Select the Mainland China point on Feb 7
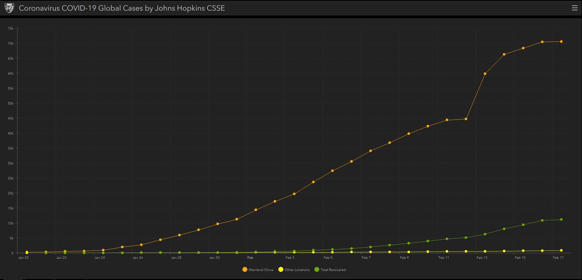The height and width of the screenshot is (280, 582). pyautogui.click(x=371, y=151)
